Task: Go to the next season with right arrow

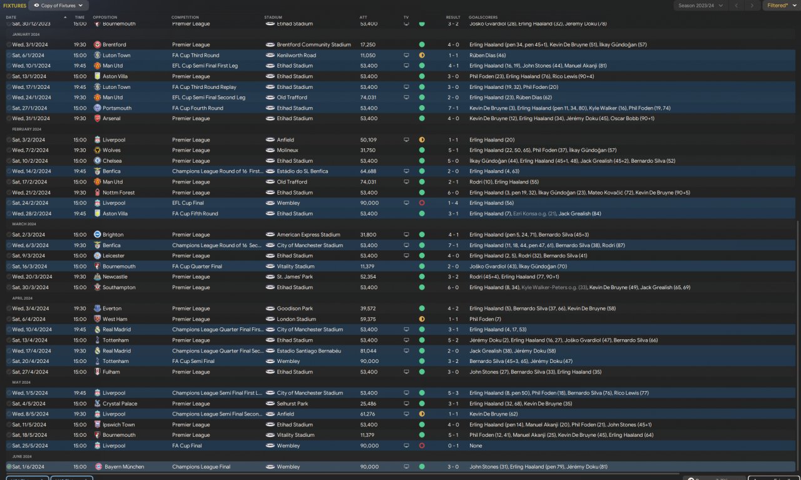Action: pos(752,6)
